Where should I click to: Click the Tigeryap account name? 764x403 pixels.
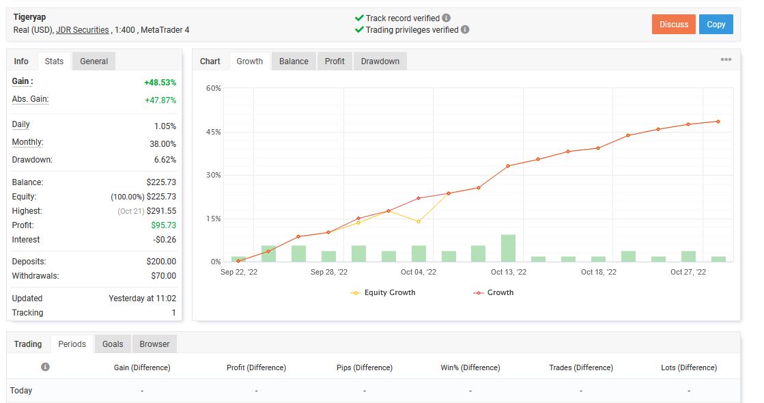30,17
